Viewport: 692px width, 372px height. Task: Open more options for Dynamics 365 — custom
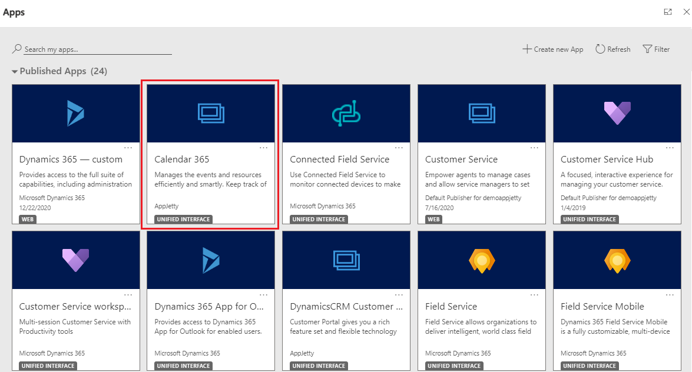pos(128,148)
